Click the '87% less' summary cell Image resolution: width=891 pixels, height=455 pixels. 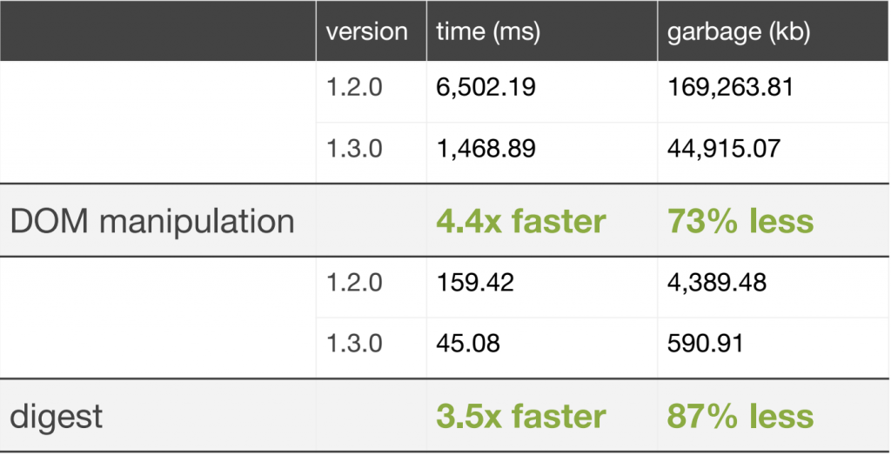tap(740, 416)
